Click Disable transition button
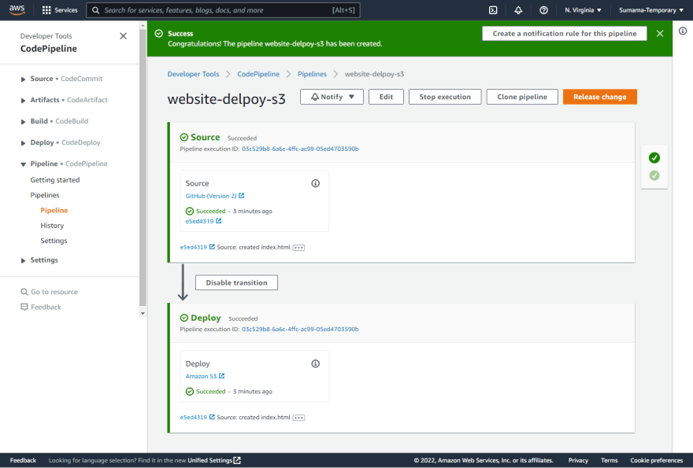This screenshot has height=468, width=693. coord(236,282)
